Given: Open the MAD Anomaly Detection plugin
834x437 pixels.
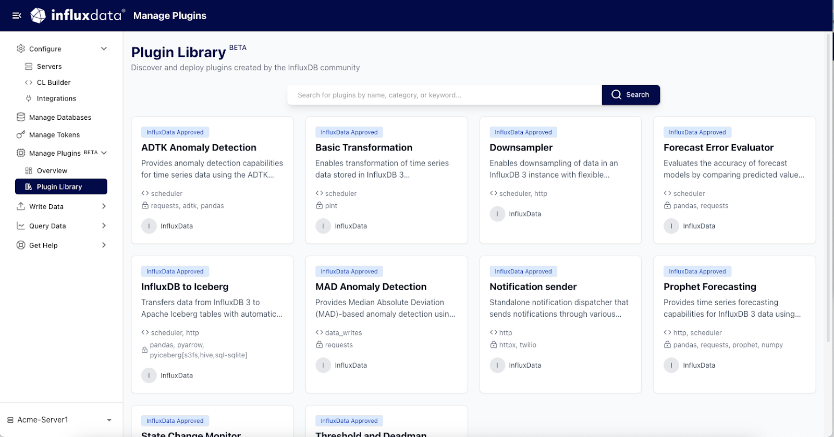Looking at the screenshot, I should (x=371, y=286).
